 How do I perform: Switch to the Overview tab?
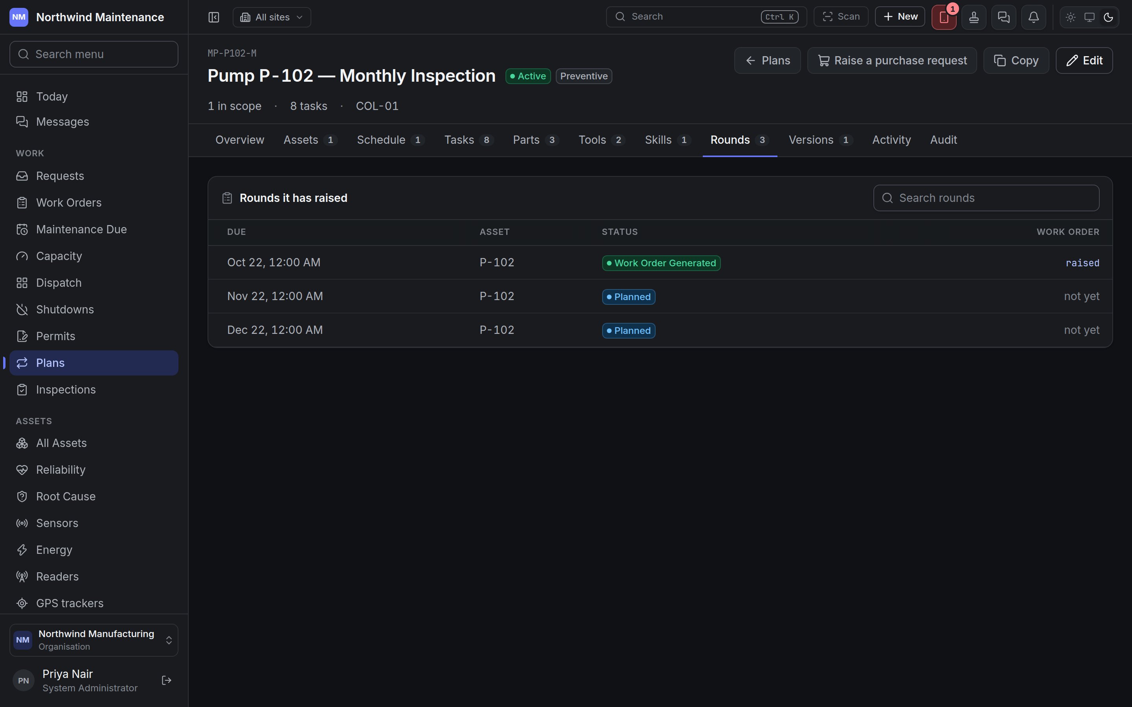point(239,140)
